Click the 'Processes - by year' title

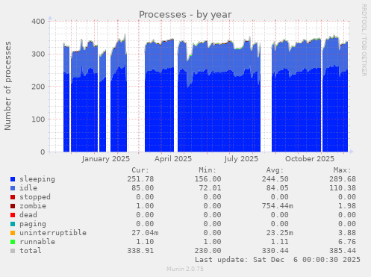(185, 15)
